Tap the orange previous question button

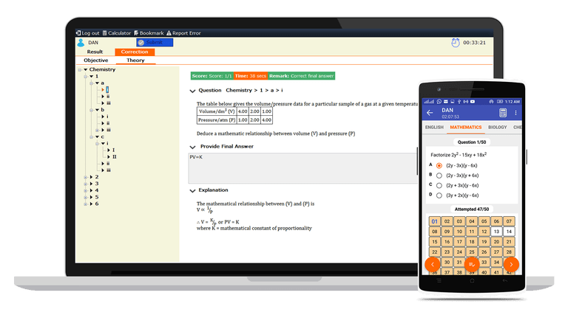433,264
